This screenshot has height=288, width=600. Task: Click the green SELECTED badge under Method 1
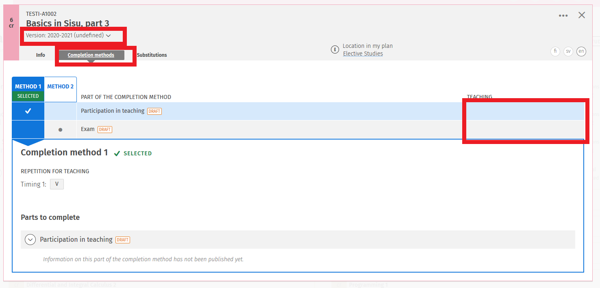(x=28, y=96)
